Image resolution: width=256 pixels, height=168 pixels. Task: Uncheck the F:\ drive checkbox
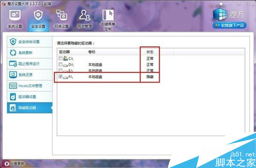click(61, 77)
